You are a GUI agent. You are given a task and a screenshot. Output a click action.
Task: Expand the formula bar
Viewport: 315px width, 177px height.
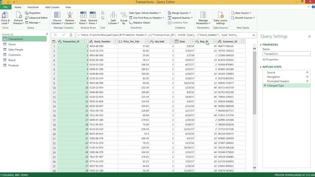253,35
